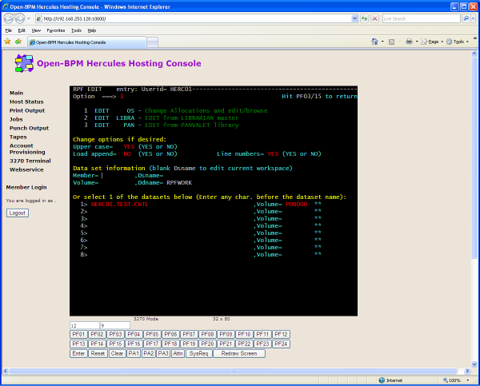The image size is (480, 386).
Task: Click the Redraw Screen button
Action: [239, 353]
